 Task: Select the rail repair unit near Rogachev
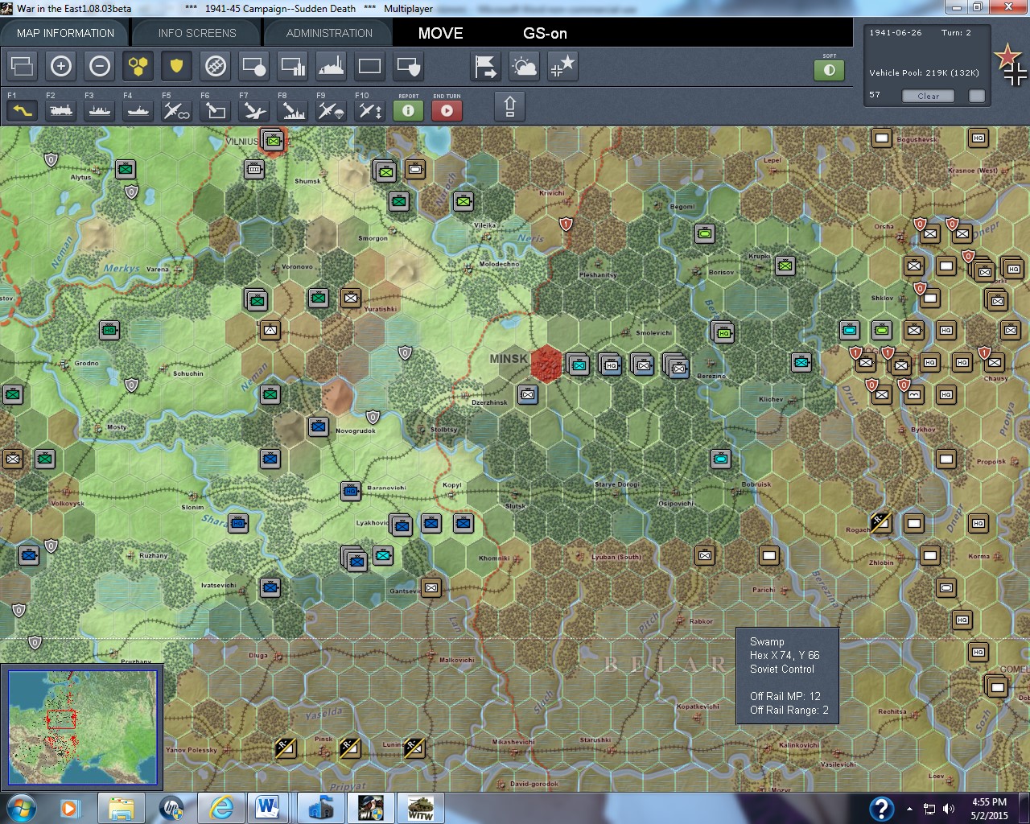point(881,522)
